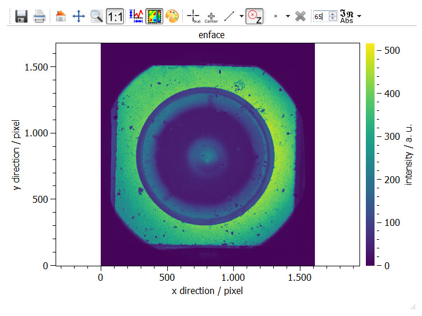Select the line cut drawing tool
Image resolution: width=422 pixels, height=316 pixels.
pos(229,16)
